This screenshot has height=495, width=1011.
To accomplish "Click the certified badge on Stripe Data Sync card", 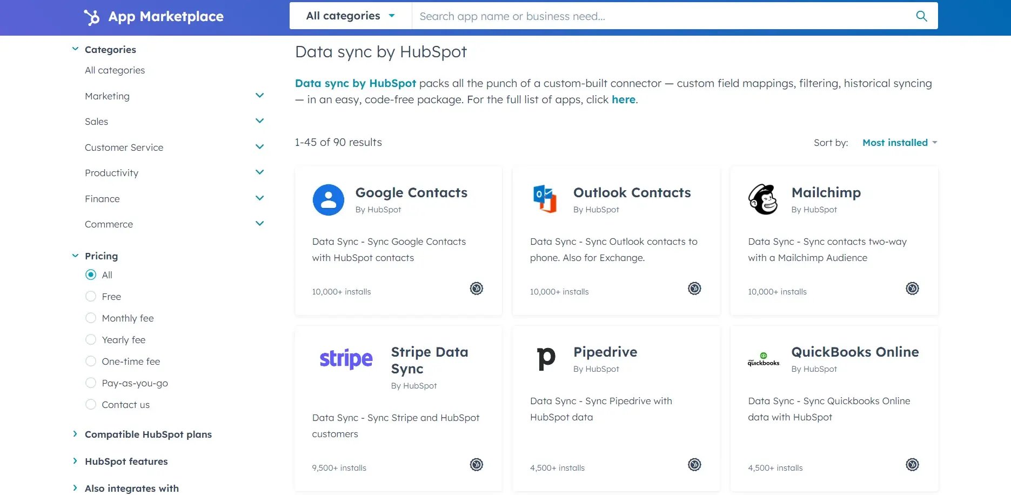I will (476, 465).
